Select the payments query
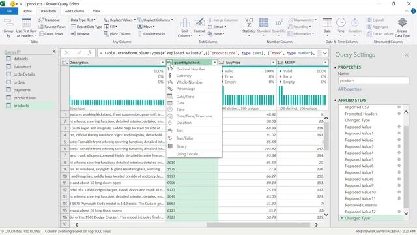Image resolution: width=417 pixels, height=235 pixels. coord(22,90)
